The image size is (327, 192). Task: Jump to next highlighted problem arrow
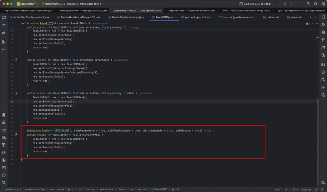tap(317, 24)
